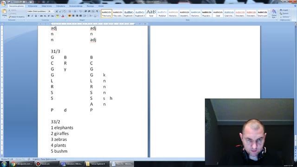Click the Clear Formatting icon

pyautogui.click(x=65, y=11)
